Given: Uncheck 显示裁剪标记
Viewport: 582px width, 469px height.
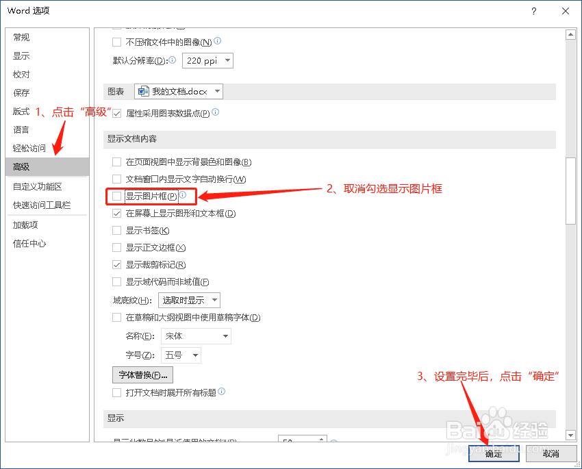Looking at the screenshot, I should pyautogui.click(x=117, y=264).
